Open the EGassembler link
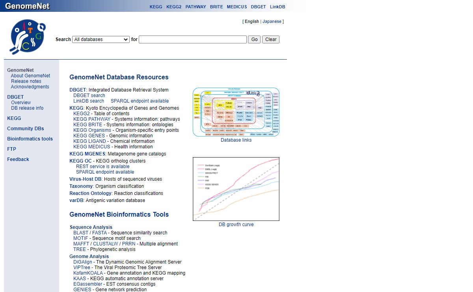473x292 pixels. click(x=88, y=284)
